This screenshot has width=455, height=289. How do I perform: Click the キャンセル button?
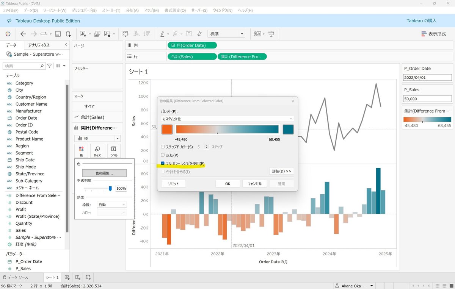tap(254, 184)
